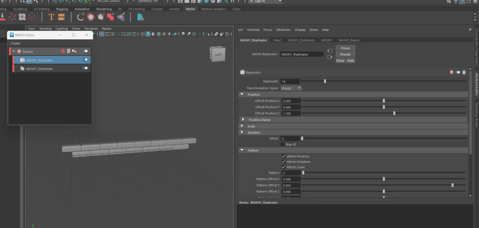Viewport: 479px width, 228px height.
Task: Switch to the MASH1_Distribute tab
Action: point(301,40)
